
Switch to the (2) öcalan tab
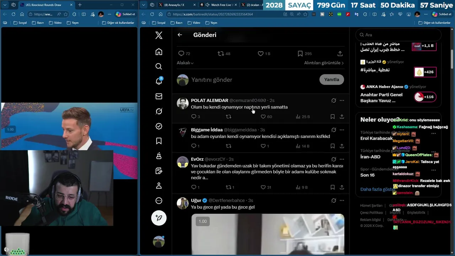pos(252,5)
